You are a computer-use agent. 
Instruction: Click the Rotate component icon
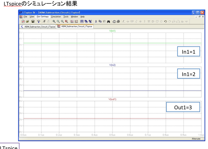coord(174,21)
